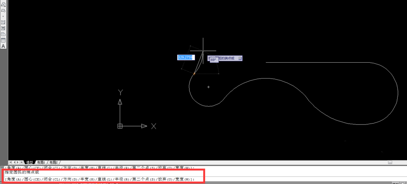The height and width of the screenshot is (184, 407).
Task: Jump to last layout tab arrow
Action: [x=22, y=162]
